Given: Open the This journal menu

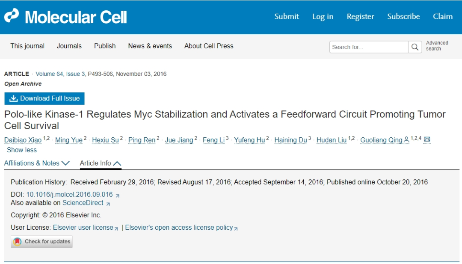Looking at the screenshot, I should 27,46.
